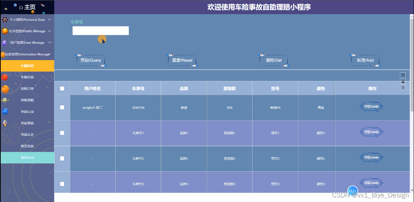
Task: Expand the 用户管理/User Manage chevron
Action: (x=49, y=42)
